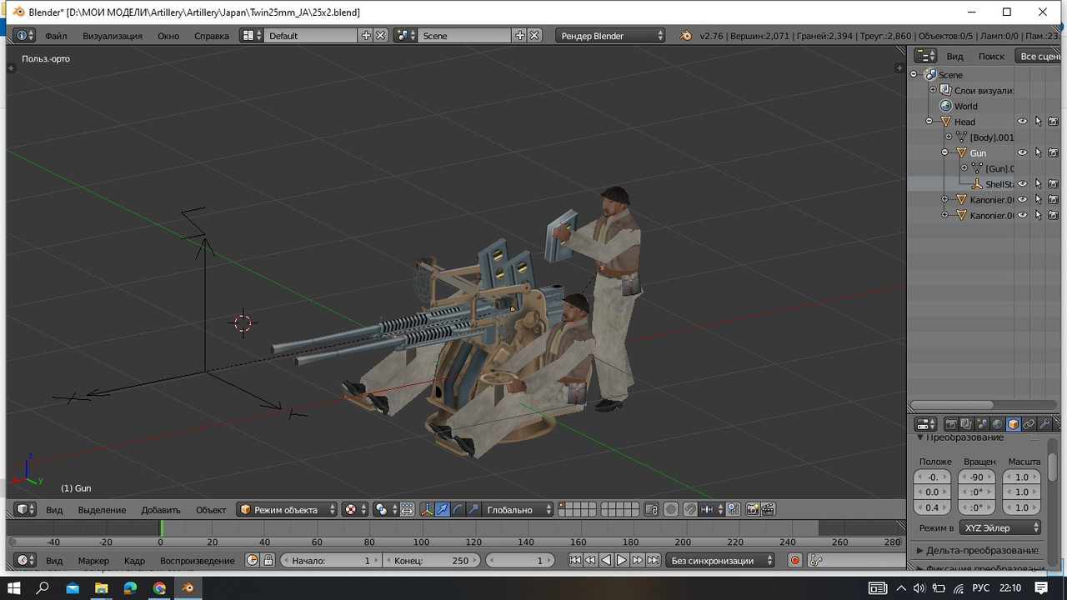Open the Object properties tab icon
Screen dimensions: 1067x600
[x=1014, y=424]
